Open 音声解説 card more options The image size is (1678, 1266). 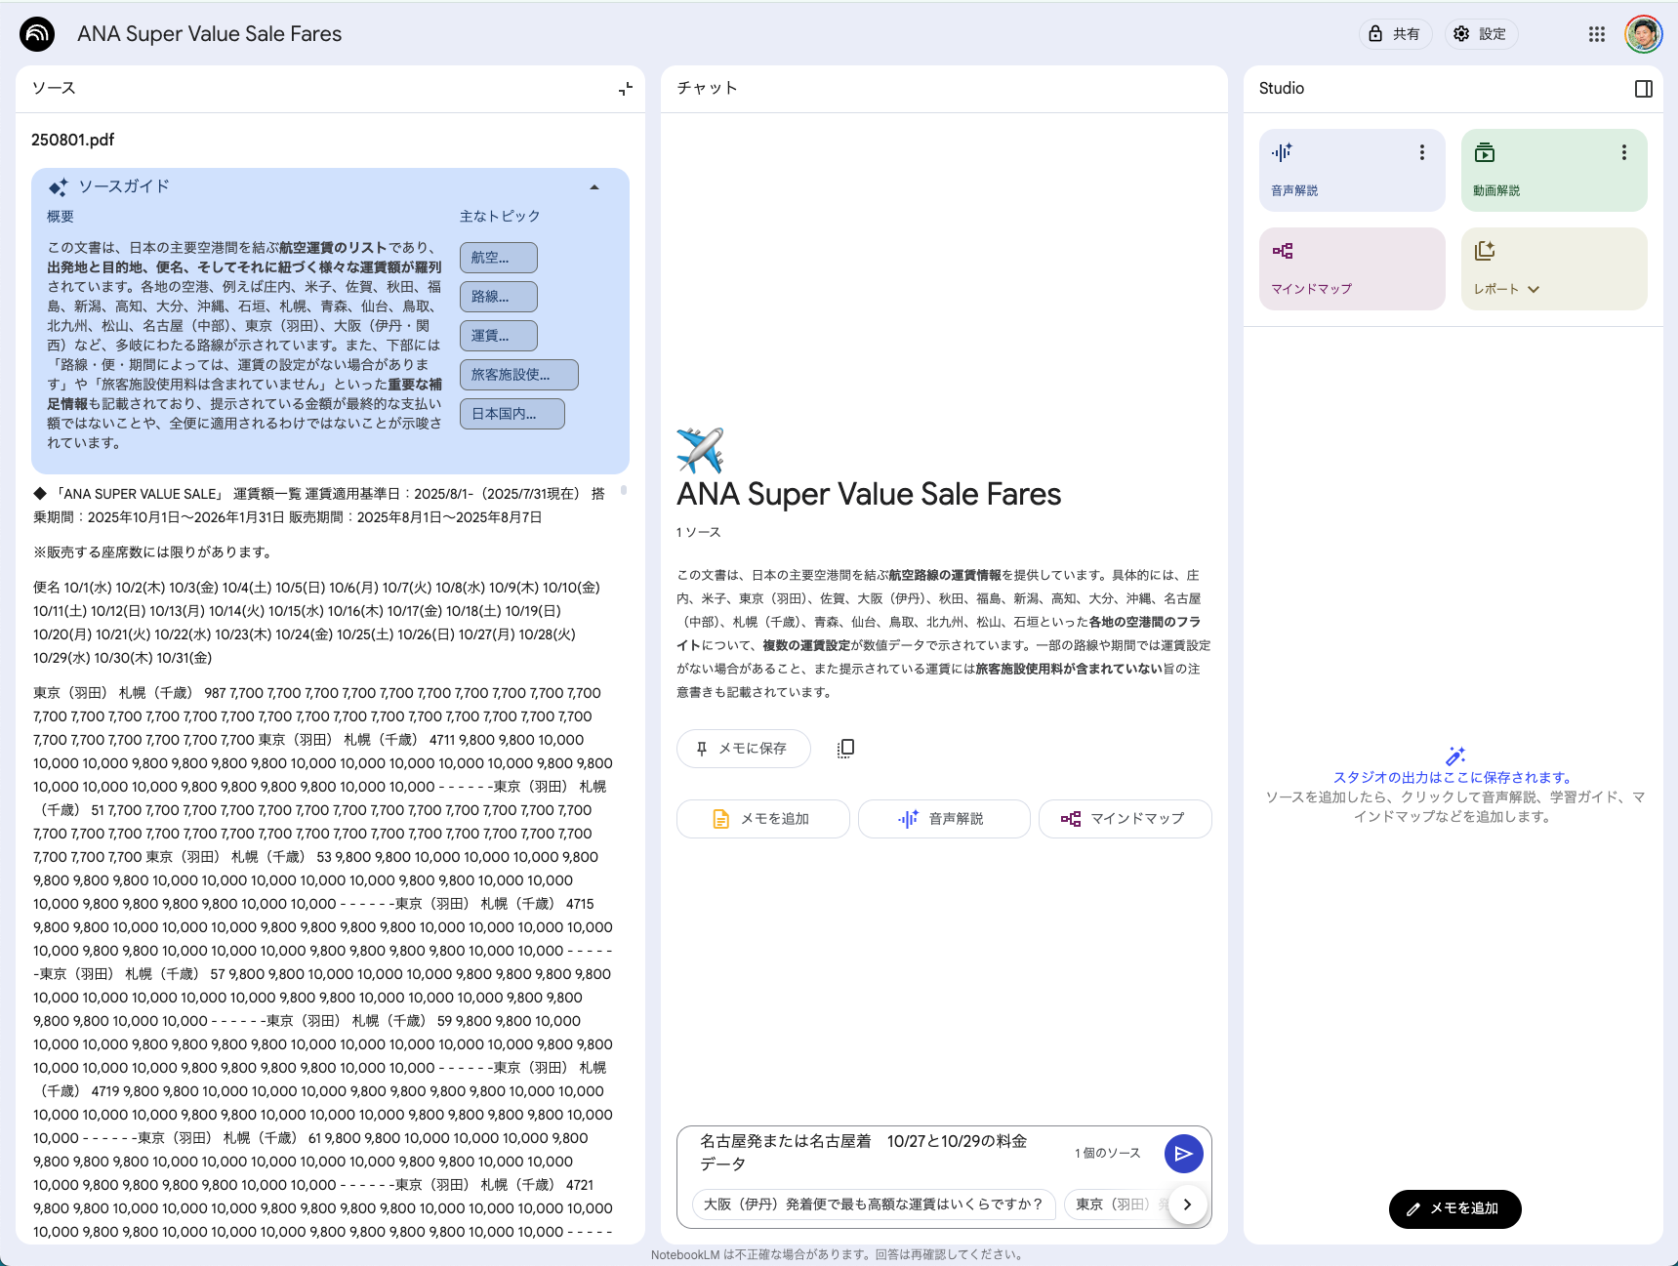click(1422, 152)
